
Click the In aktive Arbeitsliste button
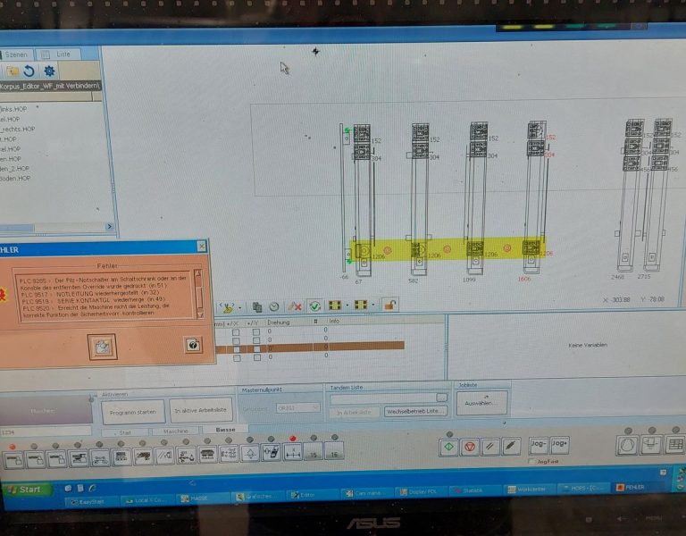(x=201, y=410)
